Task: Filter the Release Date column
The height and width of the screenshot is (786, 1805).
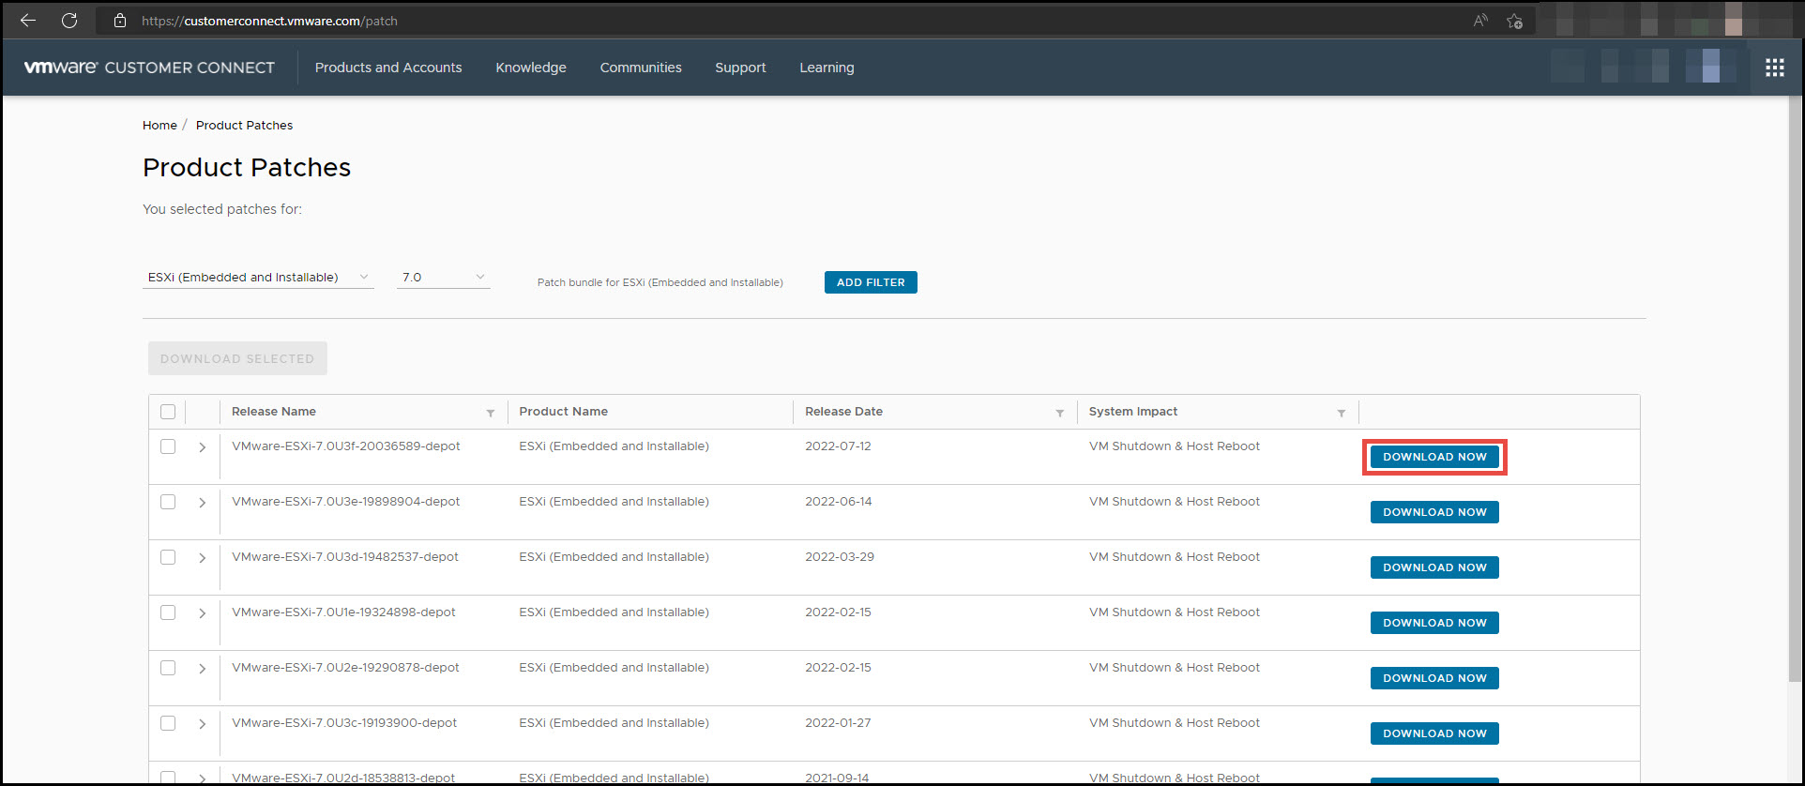Action: click(1060, 413)
